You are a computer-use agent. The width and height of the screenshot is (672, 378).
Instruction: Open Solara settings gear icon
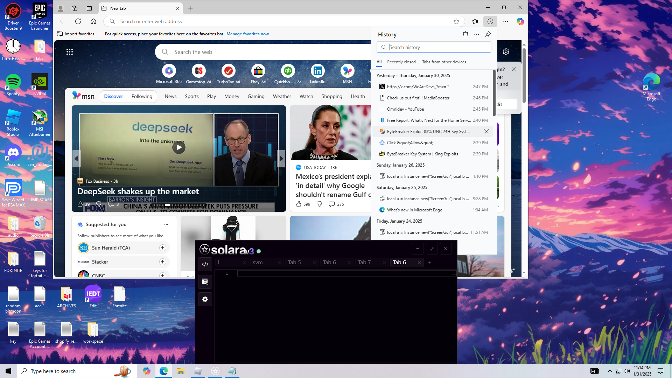[x=205, y=299]
